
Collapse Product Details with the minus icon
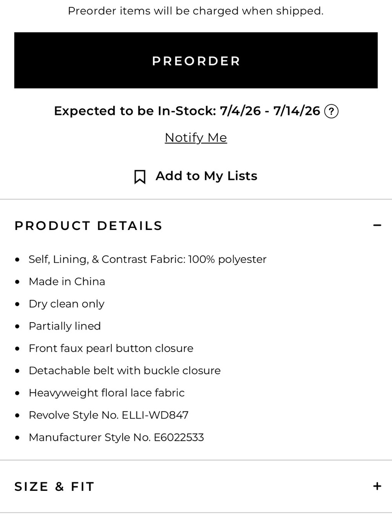click(x=377, y=225)
